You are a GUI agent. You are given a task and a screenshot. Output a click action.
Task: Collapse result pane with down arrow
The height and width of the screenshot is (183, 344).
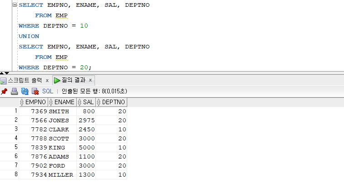point(7,73)
